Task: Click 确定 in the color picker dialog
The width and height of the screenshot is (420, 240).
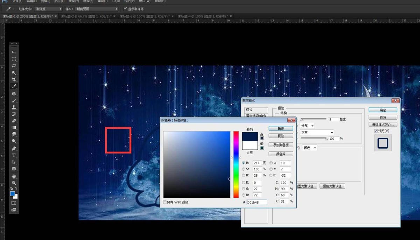Action: (281, 128)
